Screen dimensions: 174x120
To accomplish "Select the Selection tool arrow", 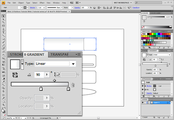I will tap(3, 16).
